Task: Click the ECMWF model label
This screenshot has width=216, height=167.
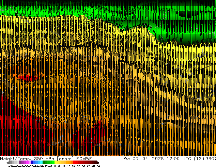Action: [84, 159]
